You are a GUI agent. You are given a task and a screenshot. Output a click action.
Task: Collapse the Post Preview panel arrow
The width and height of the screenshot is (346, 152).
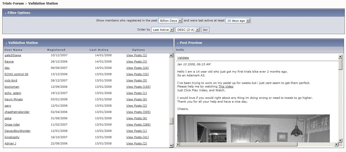click(178, 43)
